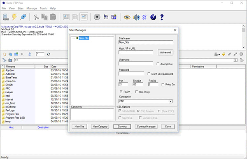The image size is (247, 159).
Task: Click the local delete X icon
Action: coord(22,54)
